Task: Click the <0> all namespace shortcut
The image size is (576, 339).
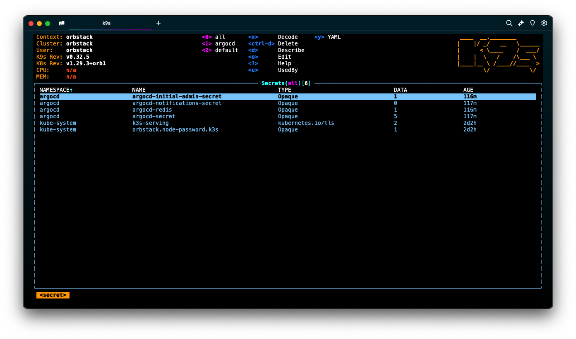Action: pos(214,37)
